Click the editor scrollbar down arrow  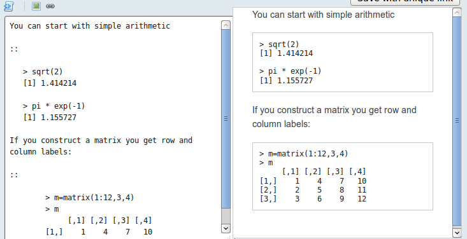click(x=226, y=228)
